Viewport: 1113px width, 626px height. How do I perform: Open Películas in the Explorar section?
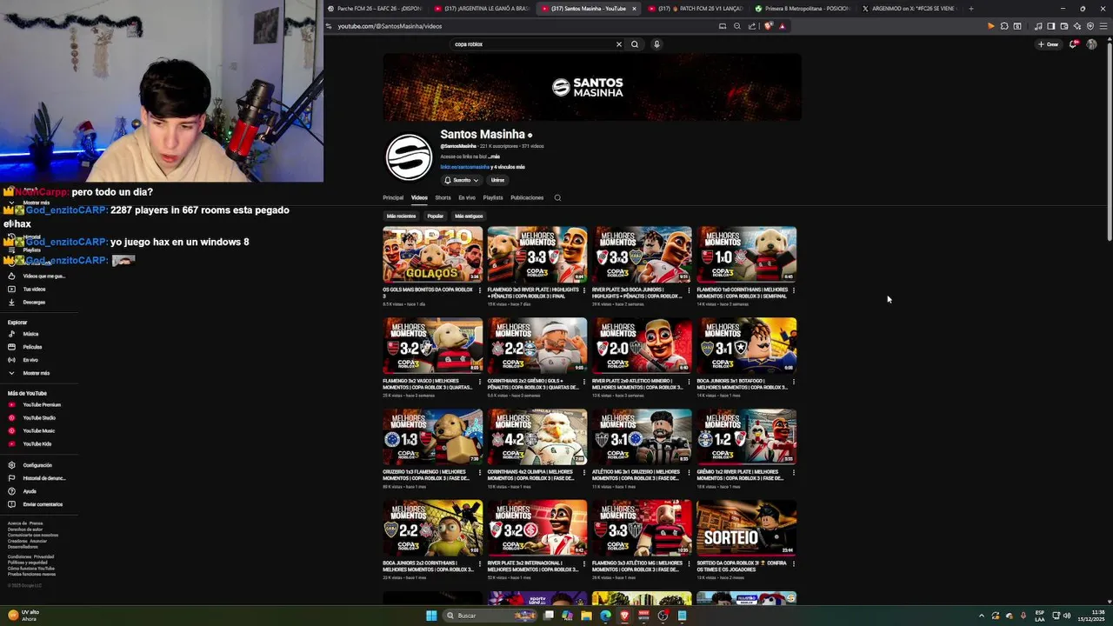[32, 347]
